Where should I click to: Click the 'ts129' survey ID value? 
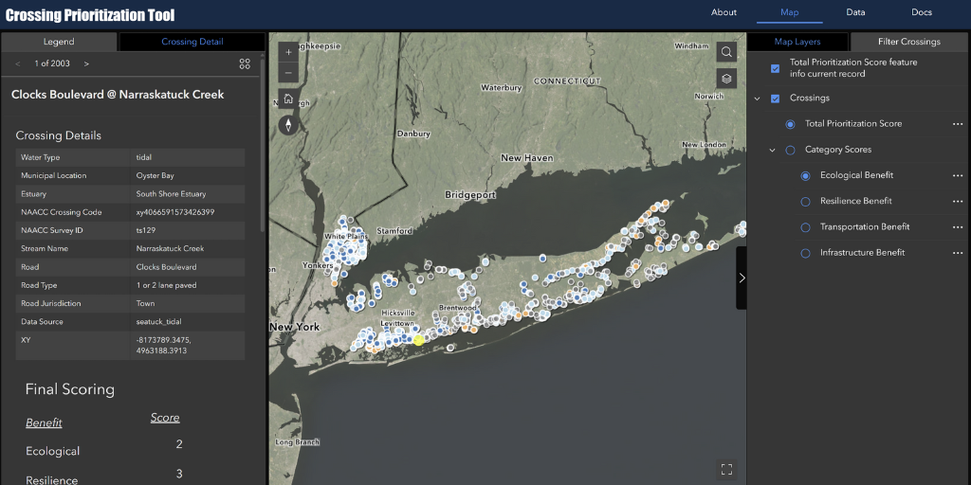145,230
